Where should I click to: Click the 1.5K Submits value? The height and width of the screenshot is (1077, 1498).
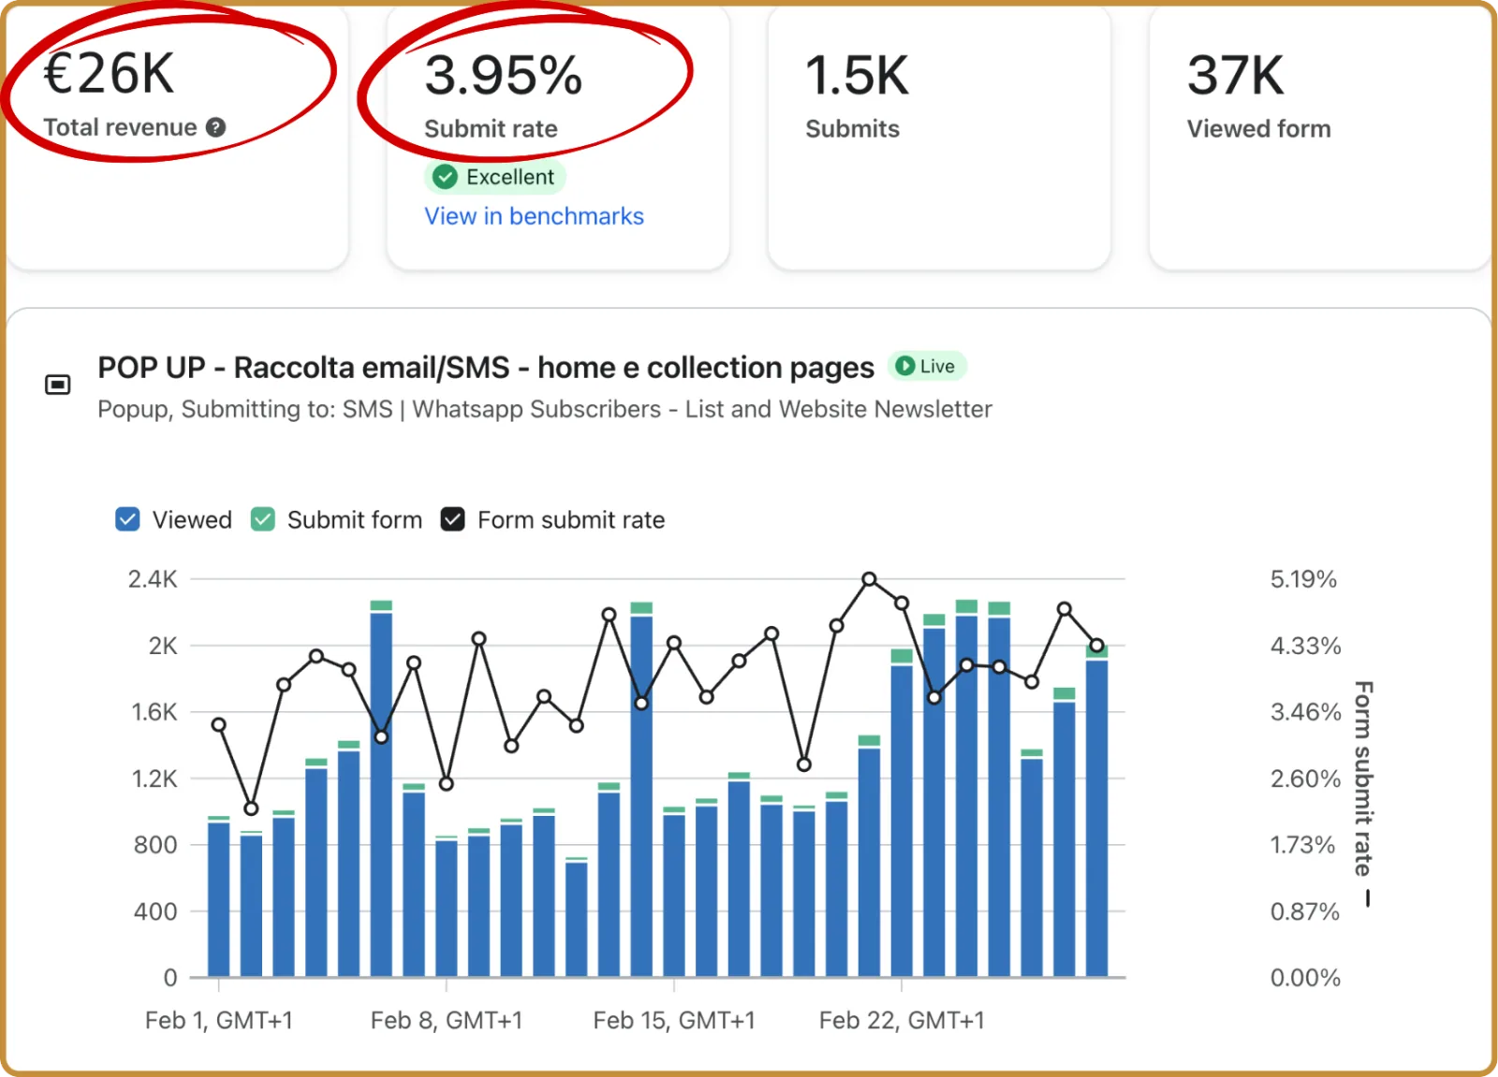[x=857, y=75]
